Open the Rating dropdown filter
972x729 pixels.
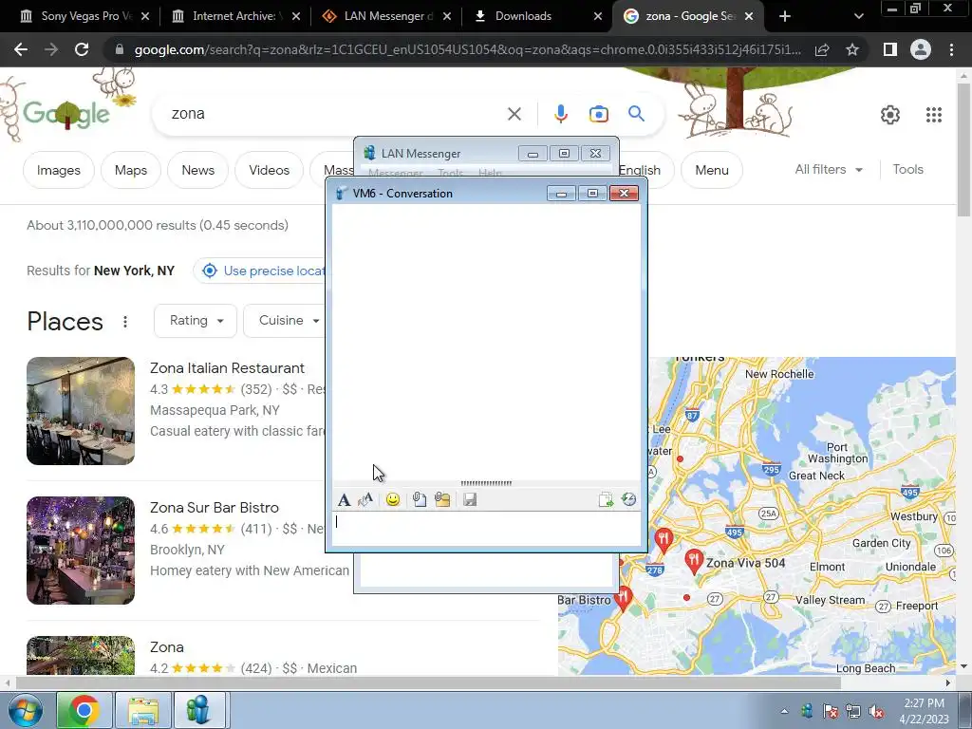(196, 321)
